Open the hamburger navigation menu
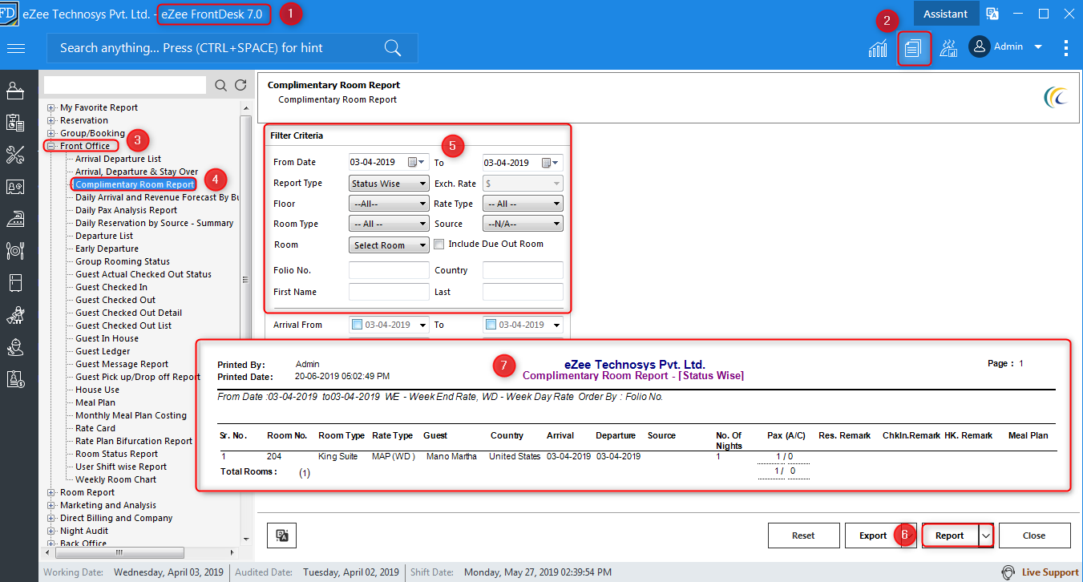 pos(16,48)
